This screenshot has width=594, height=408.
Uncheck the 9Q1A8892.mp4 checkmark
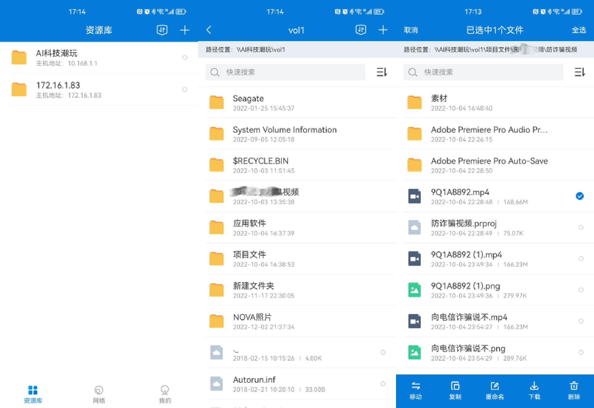580,196
